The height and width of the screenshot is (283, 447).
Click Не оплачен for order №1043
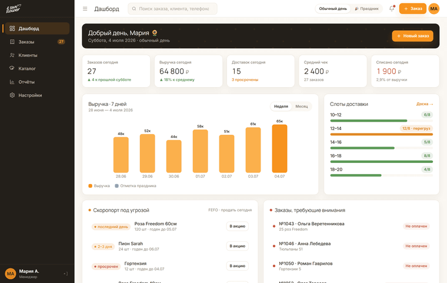pyautogui.click(x=416, y=227)
